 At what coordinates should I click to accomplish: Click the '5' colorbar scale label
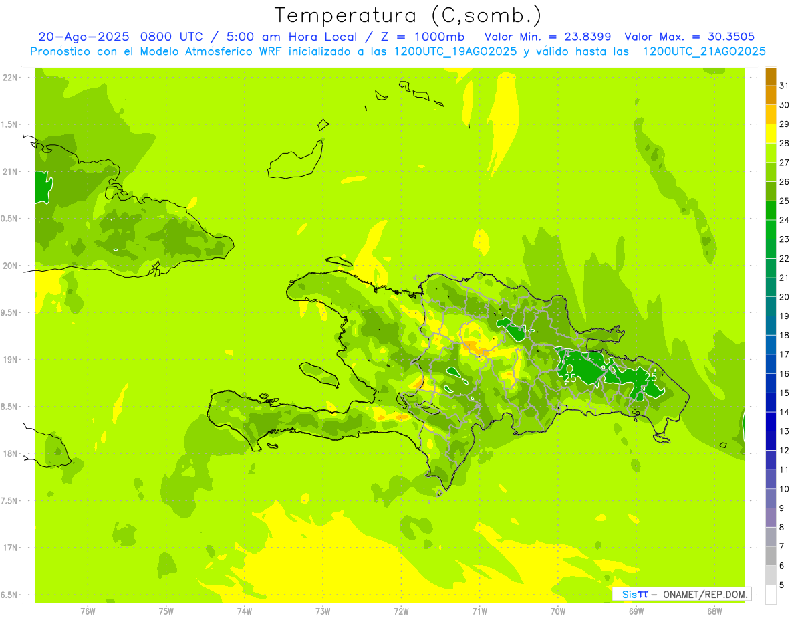pyautogui.click(x=783, y=585)
